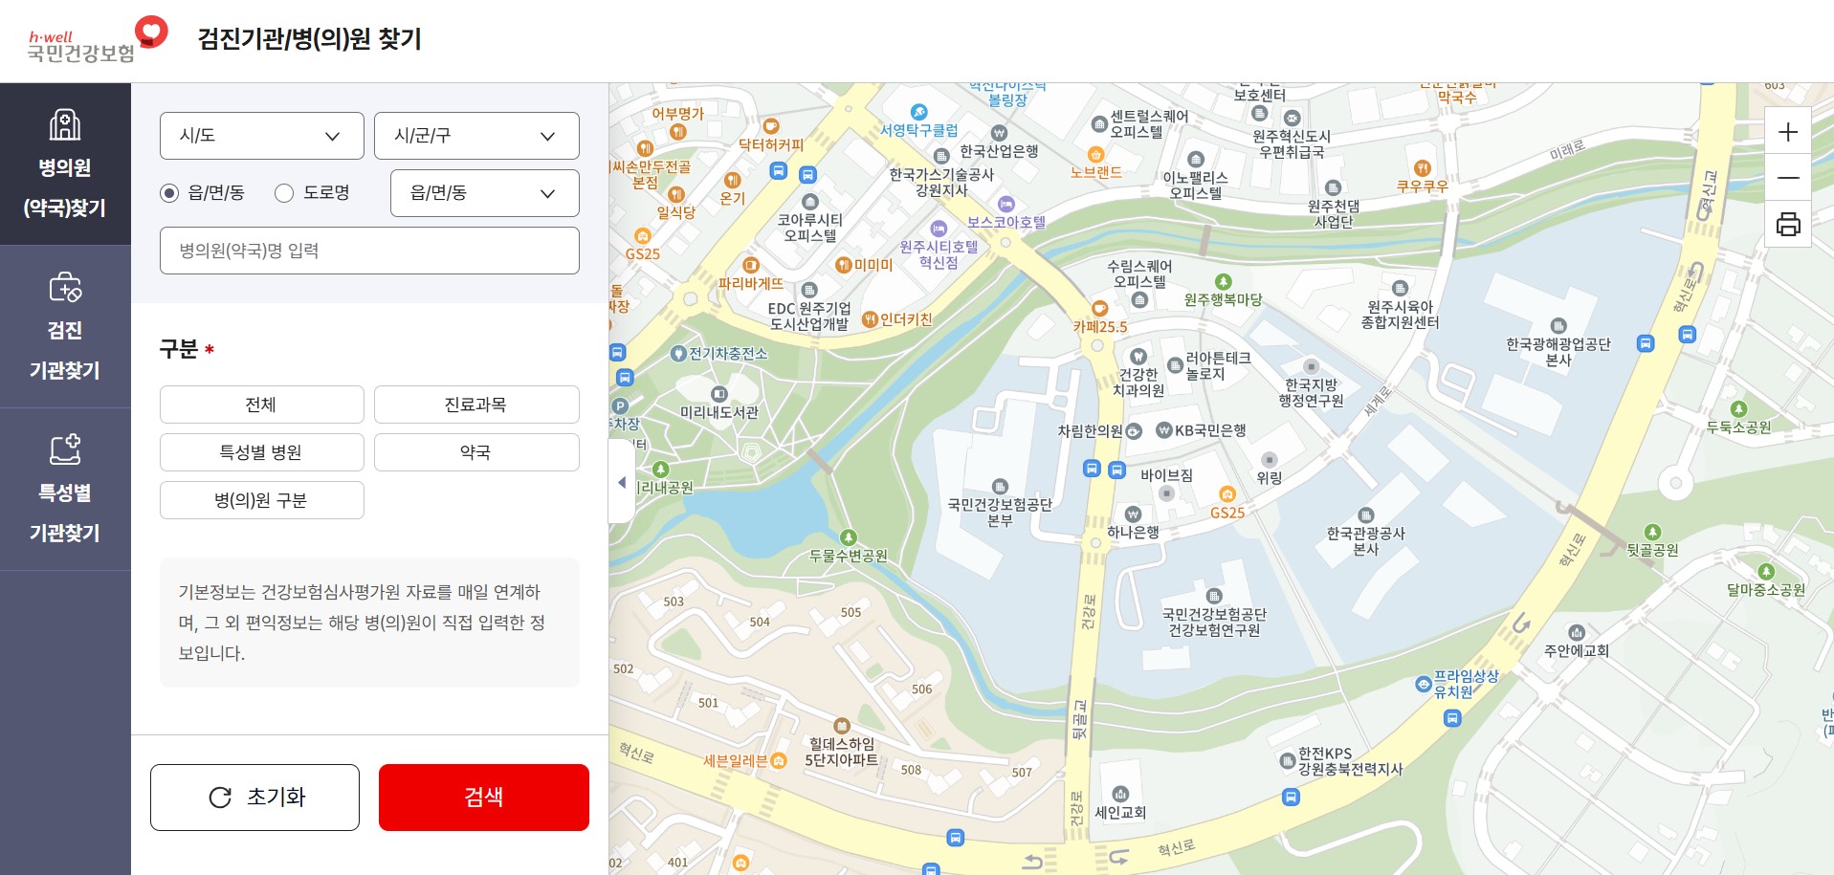Click the print icon below the map zoom controls
Viewport: 1834px width, 875px height.
[1787, 224]
